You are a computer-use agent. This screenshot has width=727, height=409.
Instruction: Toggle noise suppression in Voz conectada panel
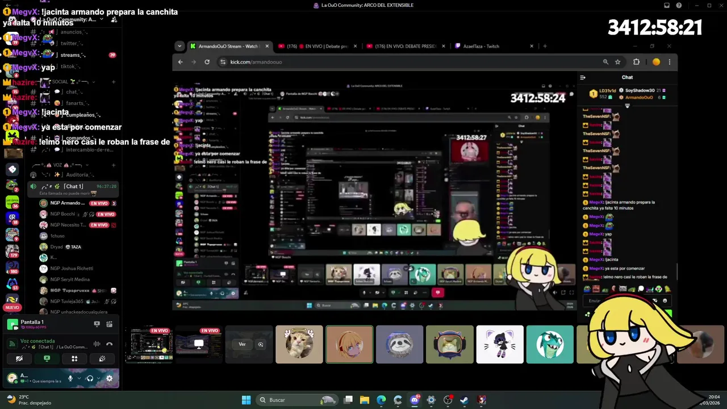pyautogui.click(x=97, y=344)
